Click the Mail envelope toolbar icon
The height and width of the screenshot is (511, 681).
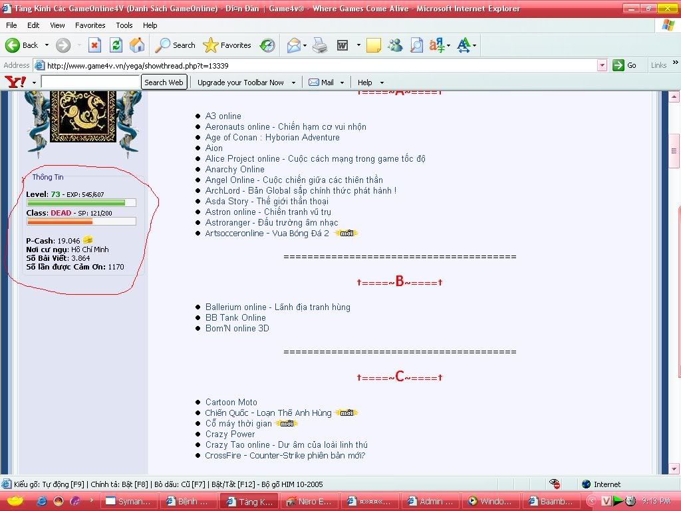click(293, 45)
